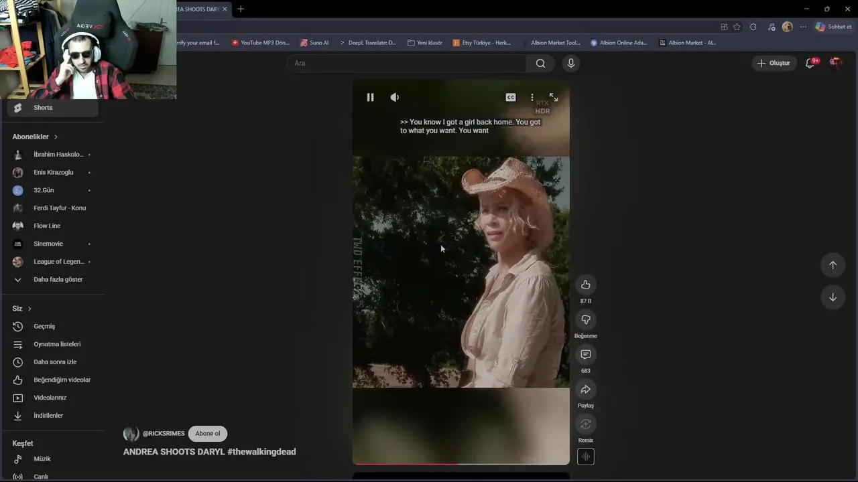858x482 pixels.
Task: Open Albion Market Tool... bookmark
Action: point(551,43)
